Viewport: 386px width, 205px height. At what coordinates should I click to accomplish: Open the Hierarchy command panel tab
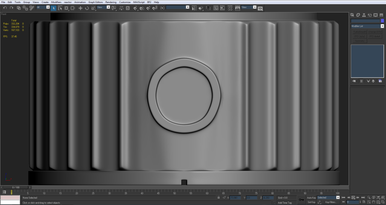point(364,15)
